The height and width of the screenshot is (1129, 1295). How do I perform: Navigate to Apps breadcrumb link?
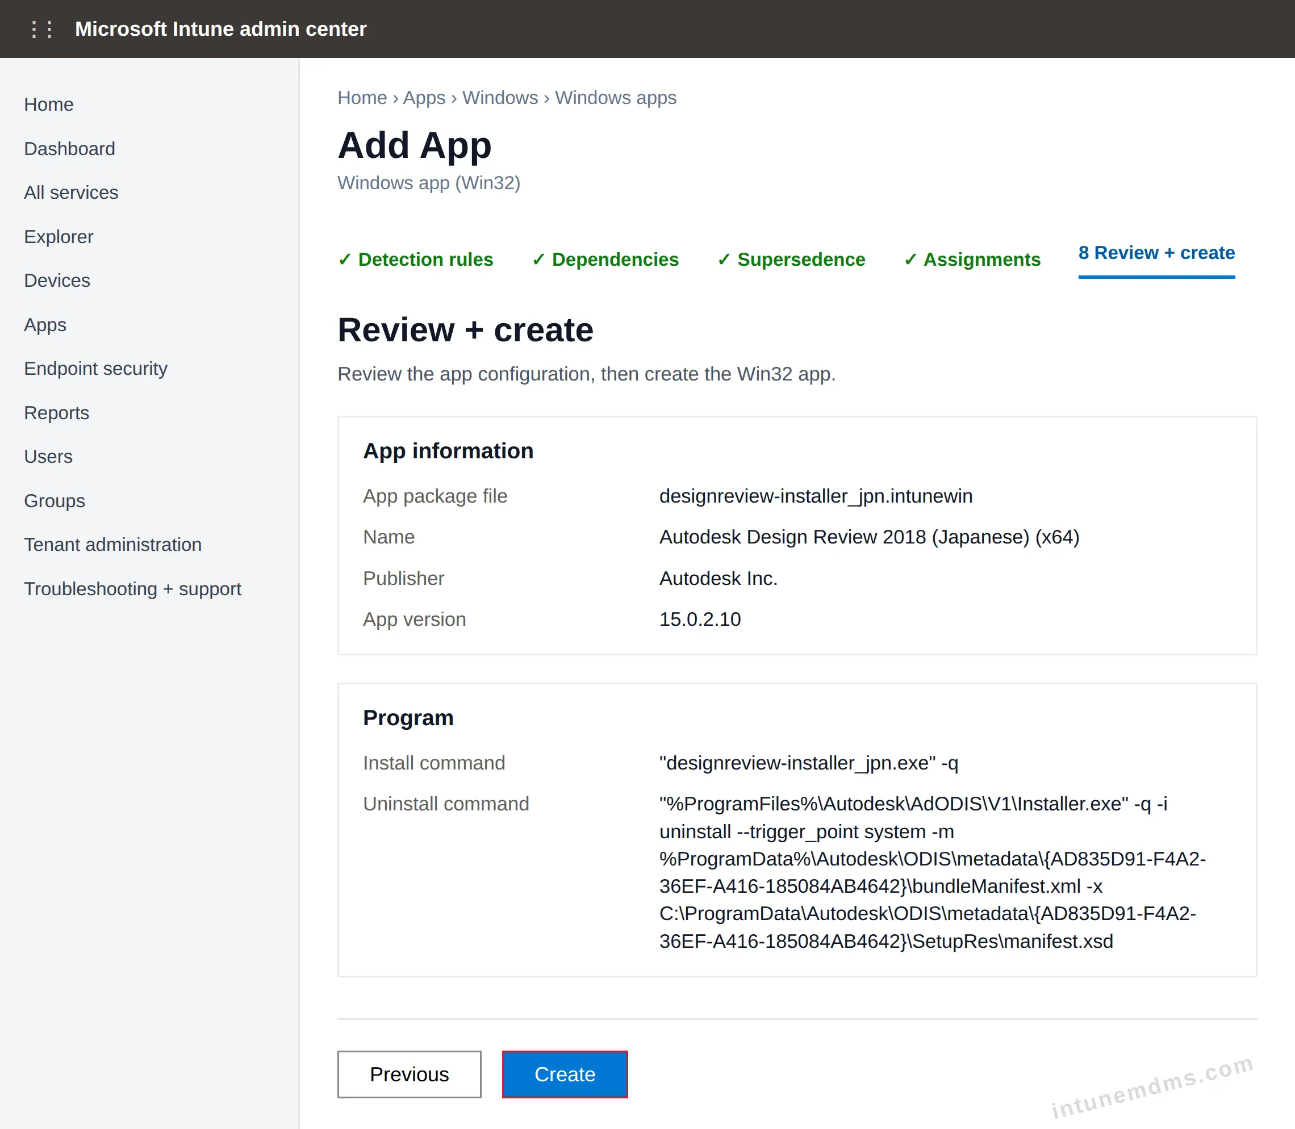click(424, 98)
